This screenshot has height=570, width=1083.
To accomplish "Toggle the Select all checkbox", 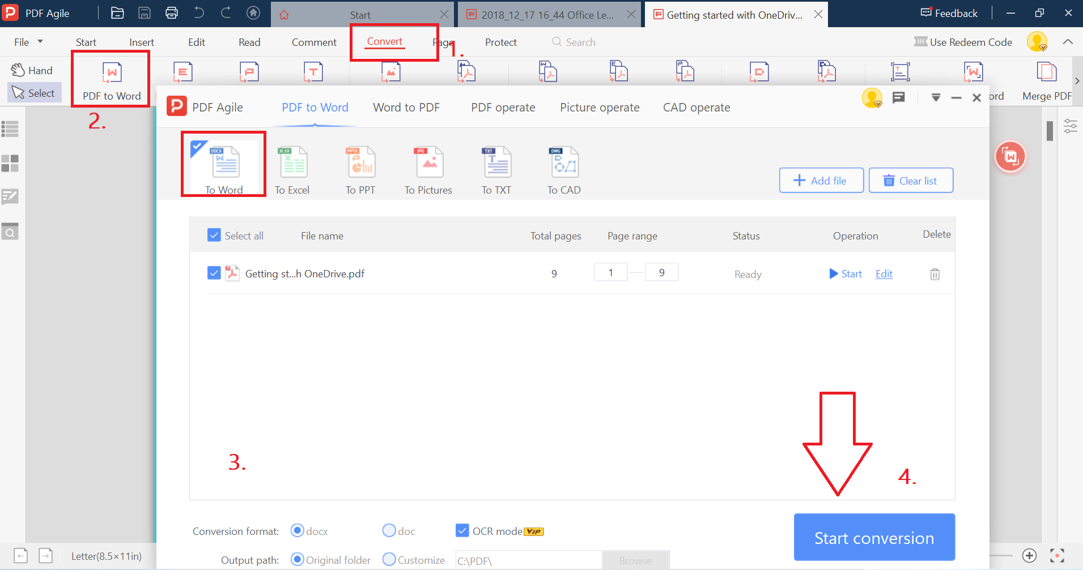I will point(214,235).
